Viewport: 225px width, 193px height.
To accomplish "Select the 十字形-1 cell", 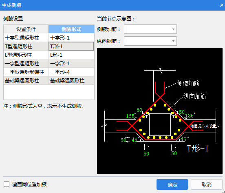I will point(71,38).
